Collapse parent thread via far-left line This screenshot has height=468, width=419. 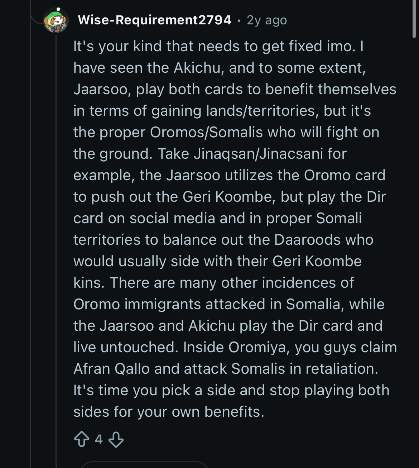pyautogui.click(x=30, y=251)
